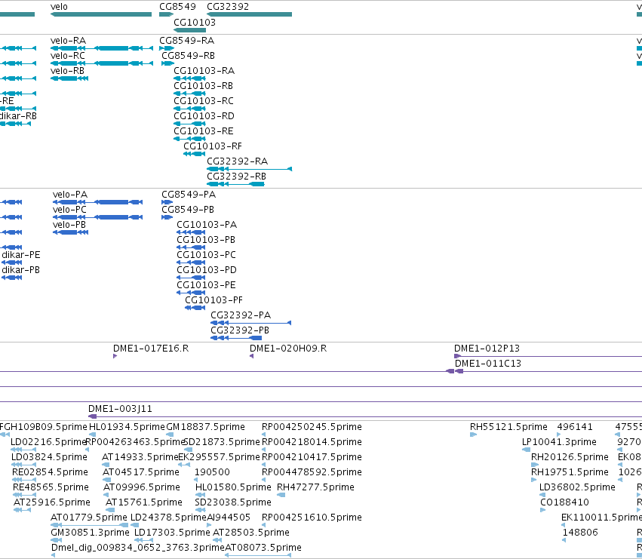Image resolution: width=642 pixels, height=559 pixels.
Task: Open the LP10041.3prime EST
Action: click(526, 450)
